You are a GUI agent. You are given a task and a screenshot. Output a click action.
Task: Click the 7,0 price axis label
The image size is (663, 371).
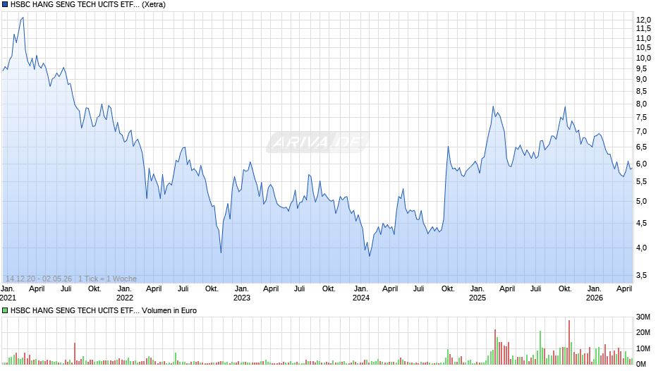(x=641, y=132)
